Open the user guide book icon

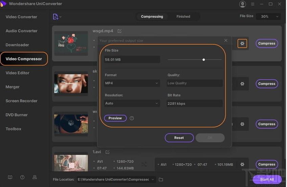click(10, 177)
